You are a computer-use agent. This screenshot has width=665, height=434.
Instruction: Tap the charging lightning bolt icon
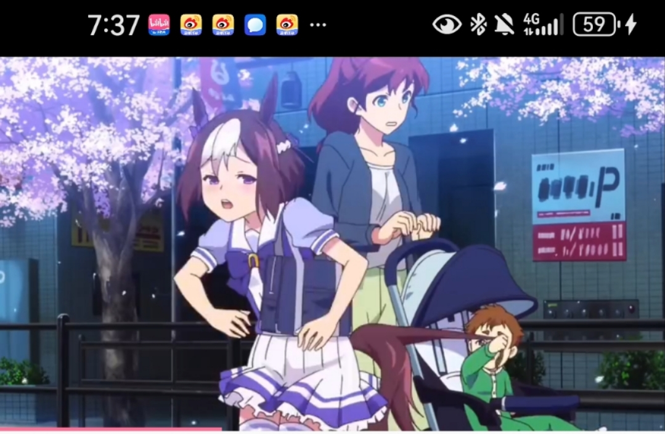(x=630, y=24)
